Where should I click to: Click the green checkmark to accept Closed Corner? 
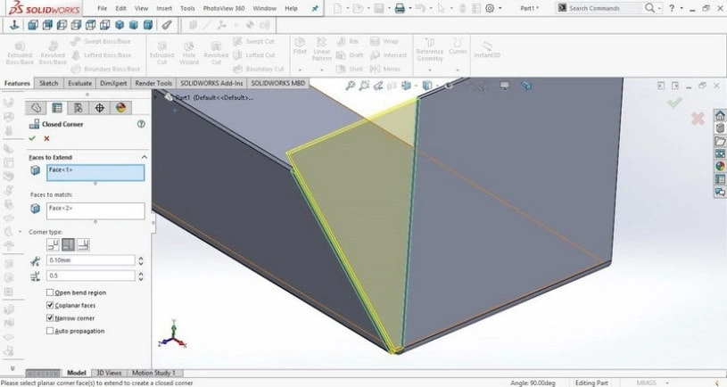coord(32,138)
